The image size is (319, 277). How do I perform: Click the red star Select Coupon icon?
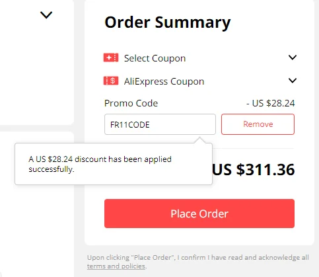point(111,58)
